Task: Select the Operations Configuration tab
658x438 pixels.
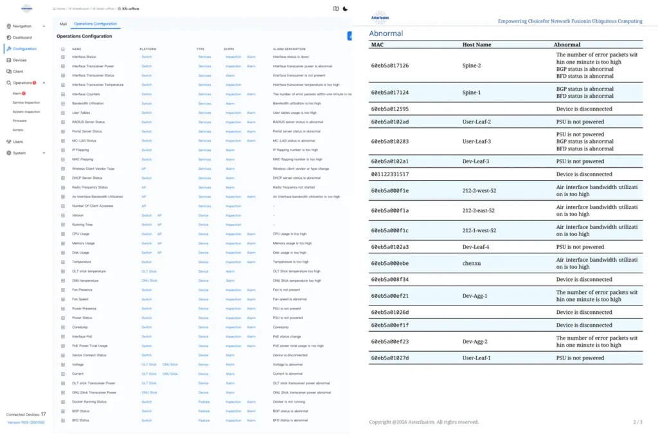Action: click(95, 24)
